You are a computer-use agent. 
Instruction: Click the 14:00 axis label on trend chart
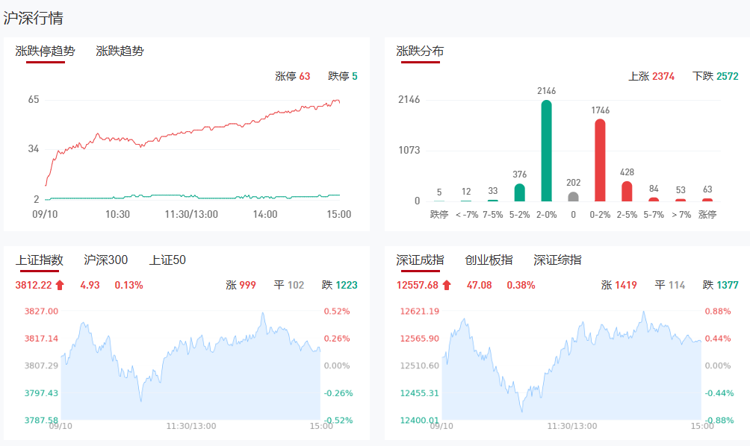pyautogui.click(x=265, y=214)
